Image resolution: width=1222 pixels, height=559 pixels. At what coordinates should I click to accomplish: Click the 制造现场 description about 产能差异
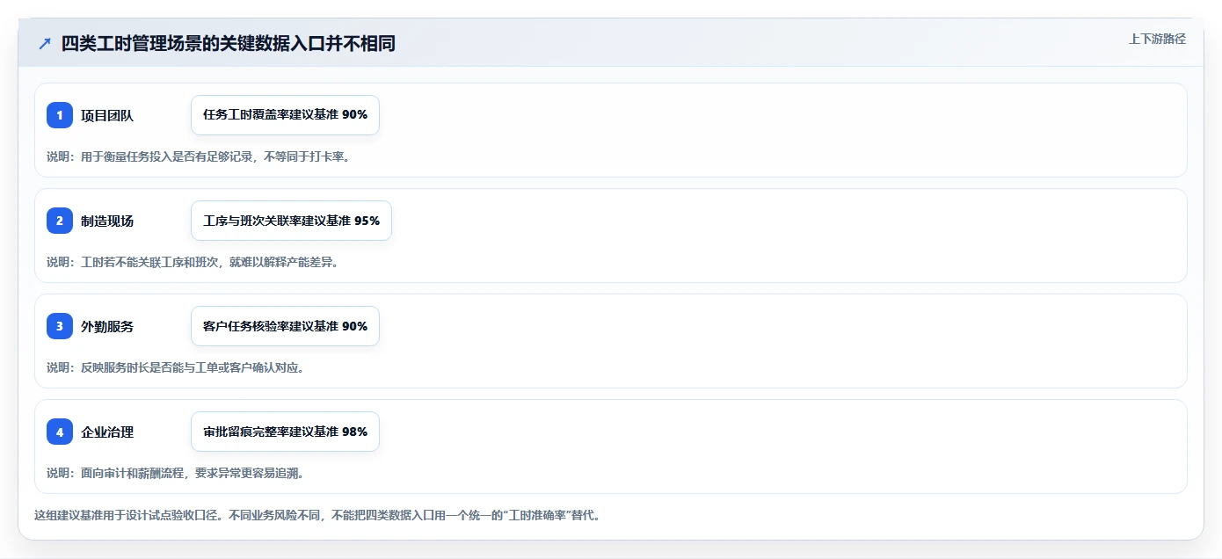[x=193, y=262]
